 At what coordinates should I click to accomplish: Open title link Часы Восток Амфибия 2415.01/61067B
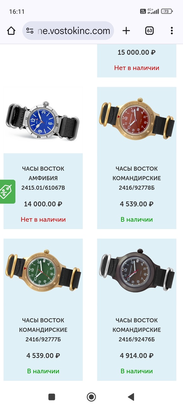tap(43, 178)
